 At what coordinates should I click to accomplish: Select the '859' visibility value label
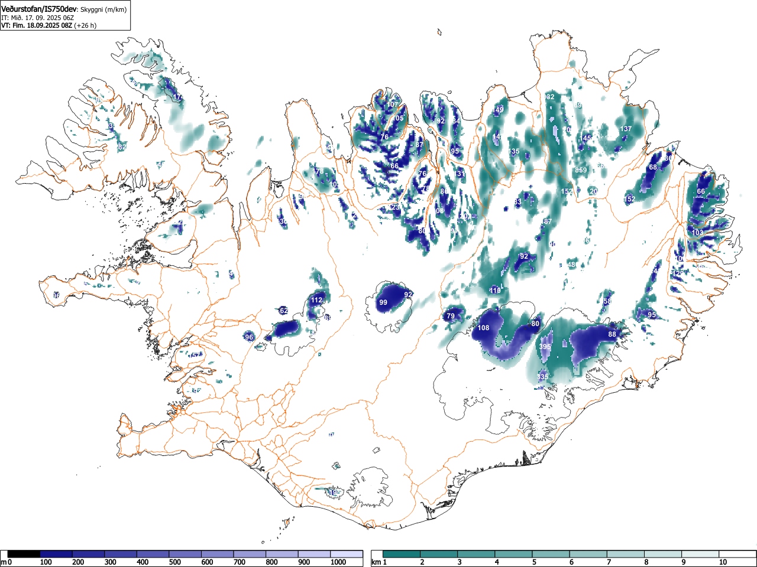(x=581, y=170)
